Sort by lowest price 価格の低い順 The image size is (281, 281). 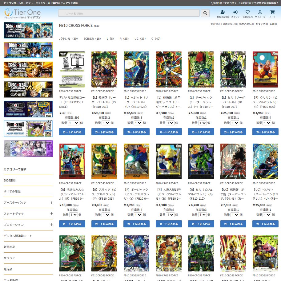pyautogui.click(x=230, y=24)
